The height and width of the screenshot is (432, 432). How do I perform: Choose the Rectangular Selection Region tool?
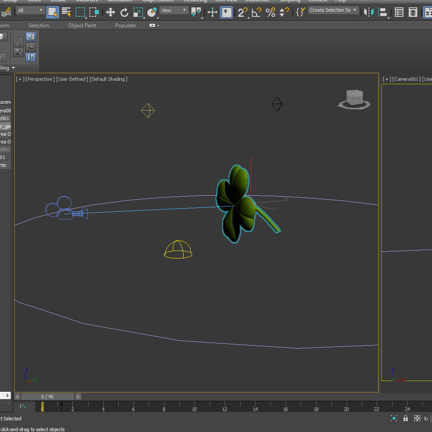tap(80, 12)
